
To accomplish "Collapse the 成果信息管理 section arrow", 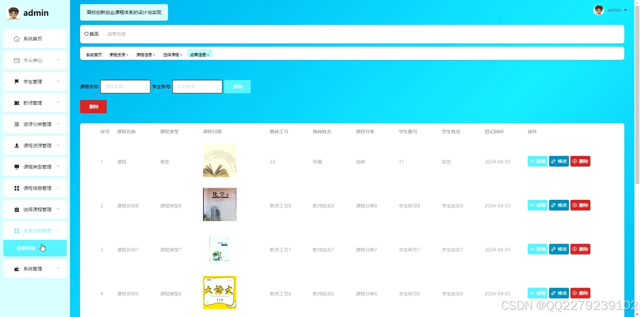I will [58, 230].
